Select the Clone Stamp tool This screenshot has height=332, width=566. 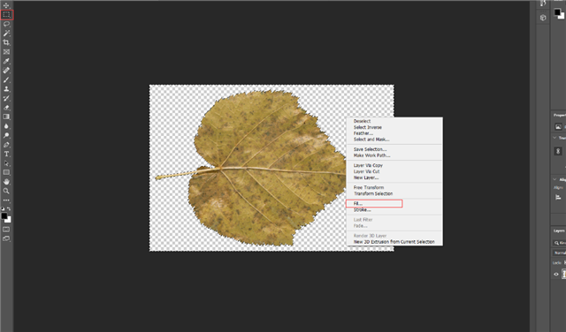[x=6, y=89]
